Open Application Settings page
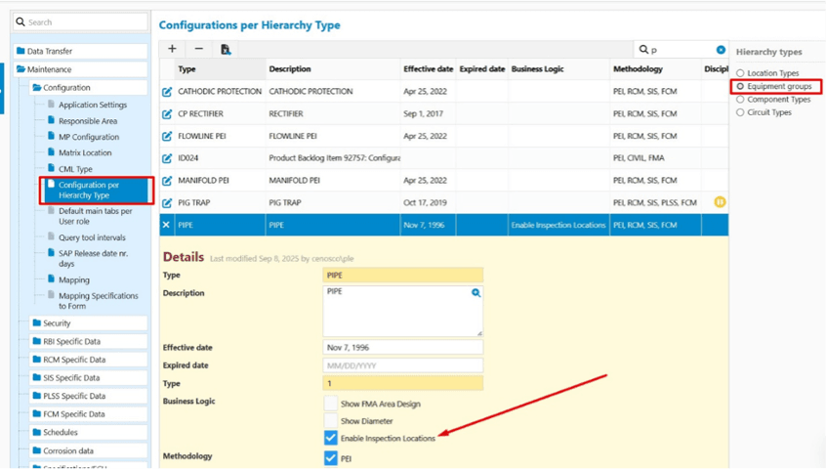Screen dimensions: 827x470 pyautogui.click(x=93, y=105)
